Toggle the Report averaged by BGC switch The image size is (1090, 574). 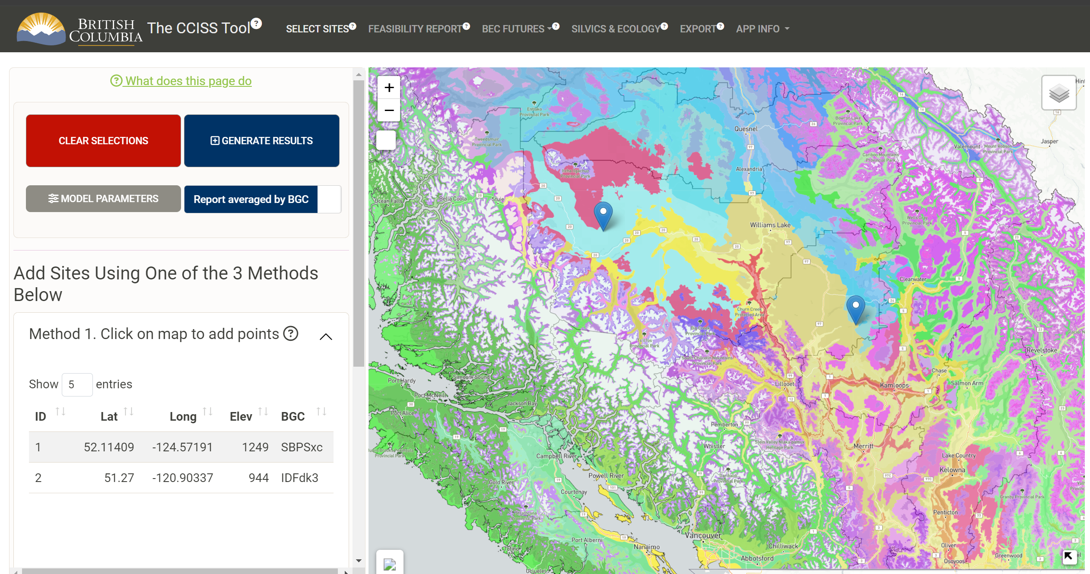pyautogui.click(x=329, y=199)
